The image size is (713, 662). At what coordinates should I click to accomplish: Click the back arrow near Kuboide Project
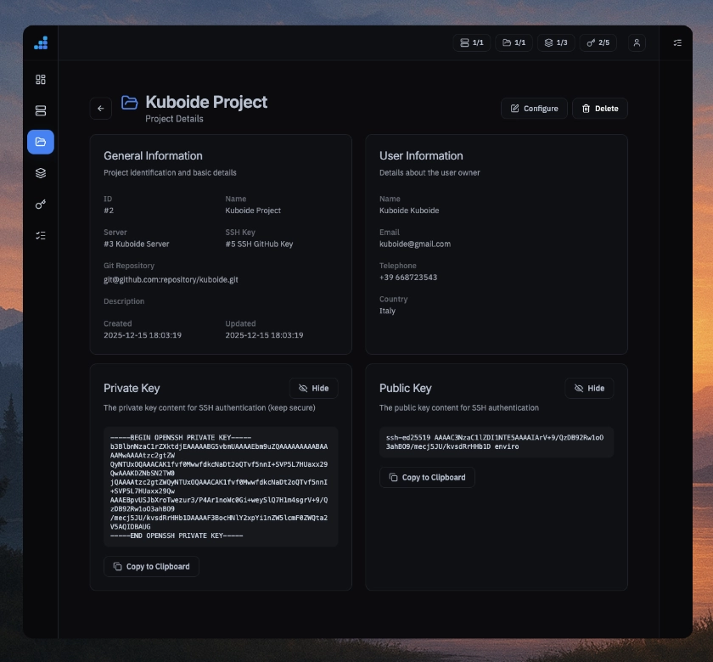[101, 108]
